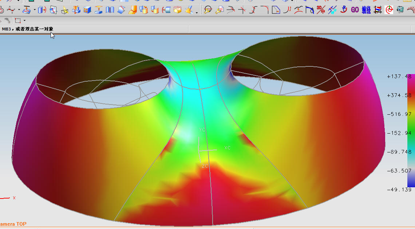Click the cylinder revolve tool icon

[42, 10]
